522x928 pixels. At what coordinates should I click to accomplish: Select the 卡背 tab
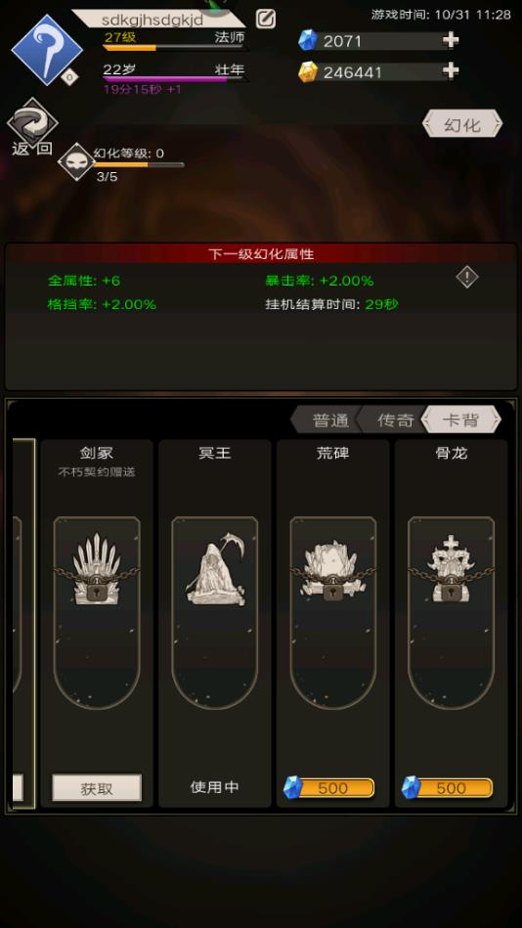tap(461, 420)
